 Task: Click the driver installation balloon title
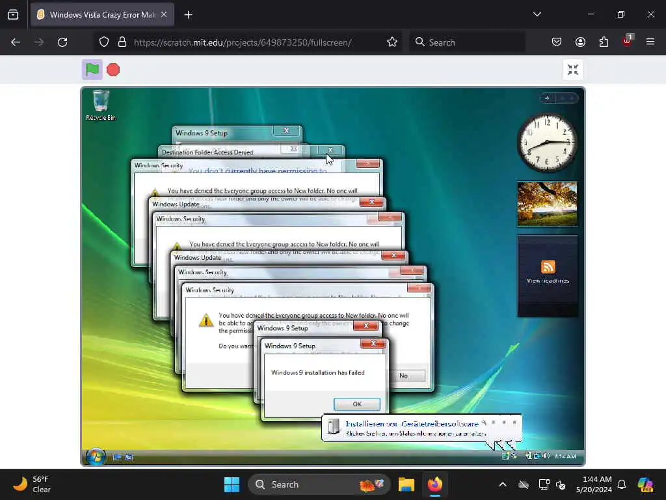(x=412, y=424)
